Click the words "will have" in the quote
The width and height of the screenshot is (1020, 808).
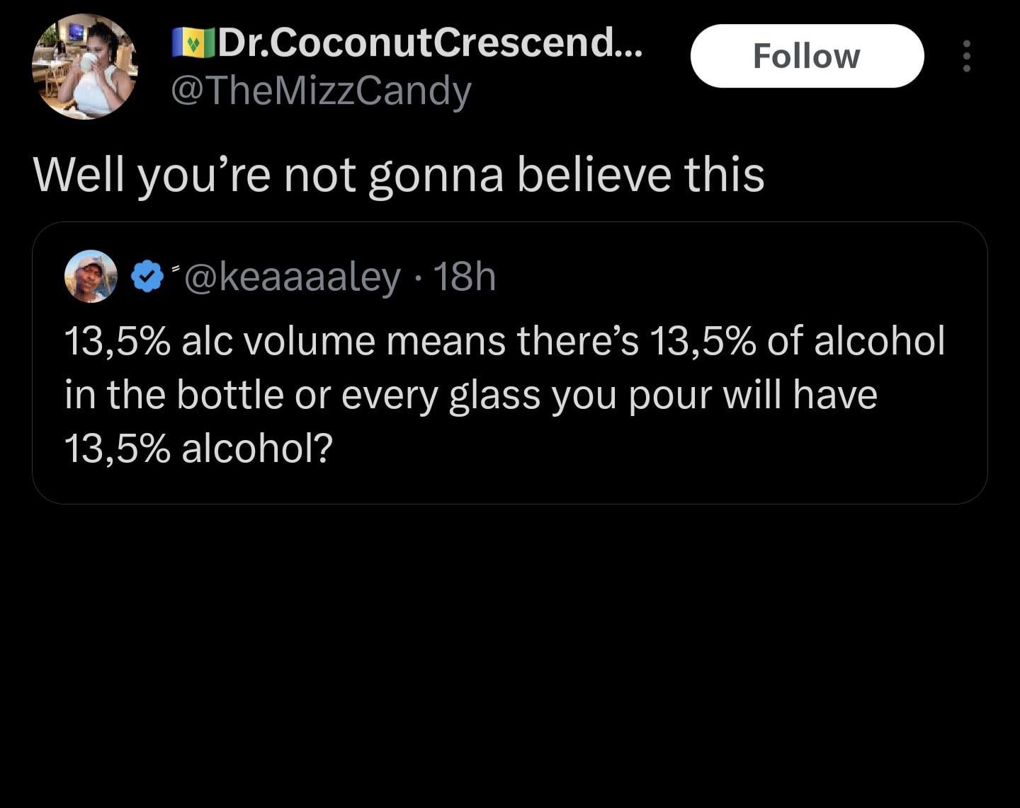tap(800, 395)
